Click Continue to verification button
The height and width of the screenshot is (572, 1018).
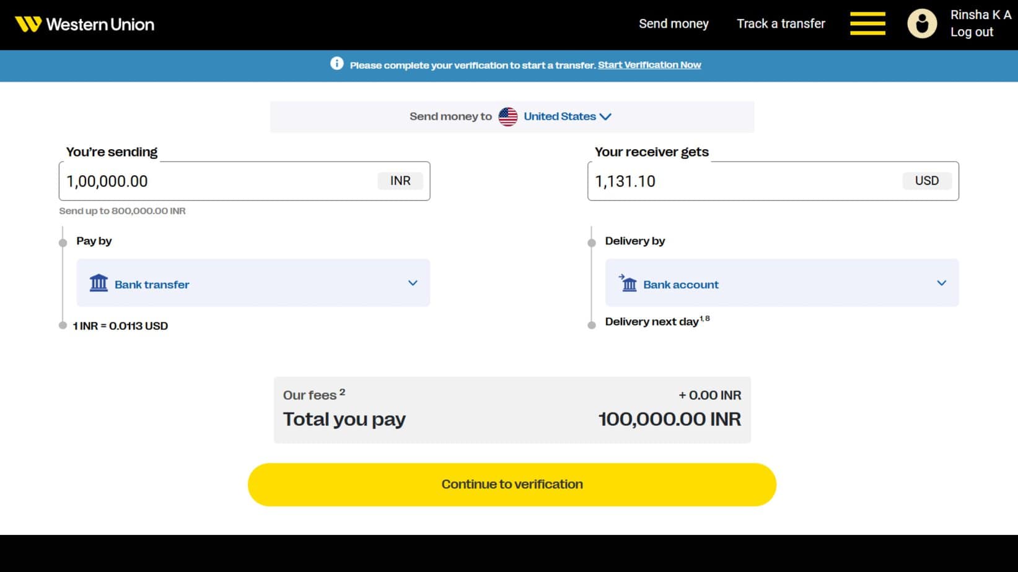pos(512,484)
